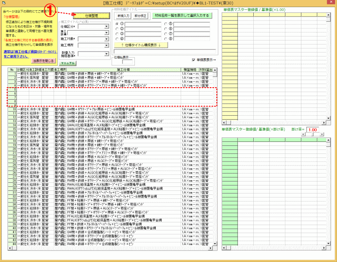Open the マニュアル button
The image size is (337, 262).
tap(68, 64)
